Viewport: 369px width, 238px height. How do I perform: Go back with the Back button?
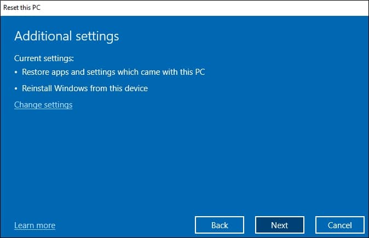220,225
